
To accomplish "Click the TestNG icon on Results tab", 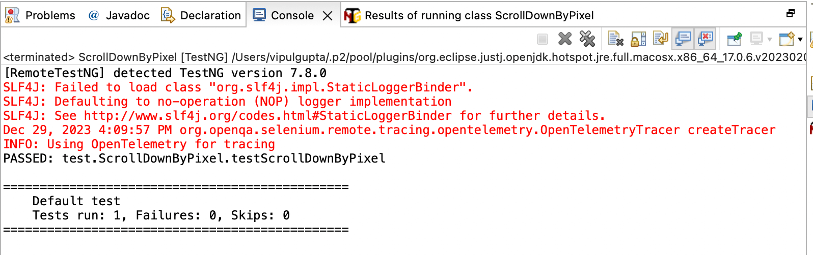I will [x=352, y=16].
